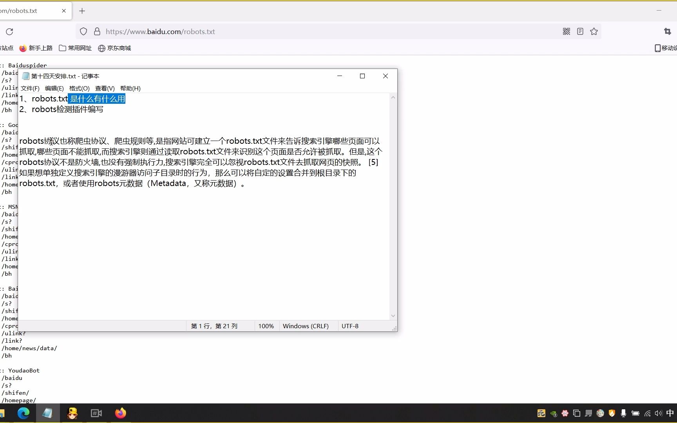Viewport: 677px width, 423px height.
Task: Click the microphone icon in system tray
Action: tap(624, 413)
